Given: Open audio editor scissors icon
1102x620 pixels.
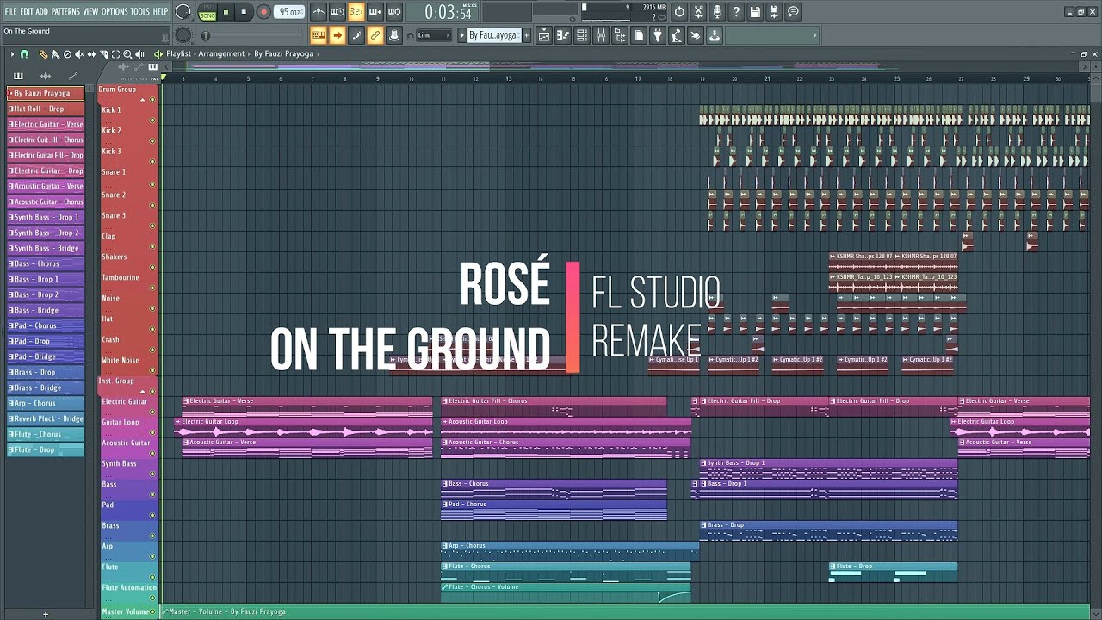Looking at the screenshot, I should tap(698, 12).
